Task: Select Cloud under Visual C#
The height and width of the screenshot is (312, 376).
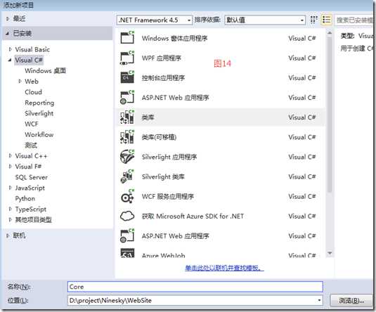Action: (33, 92)
